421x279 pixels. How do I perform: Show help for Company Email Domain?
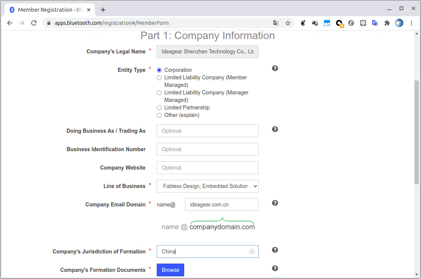point(275,203)
